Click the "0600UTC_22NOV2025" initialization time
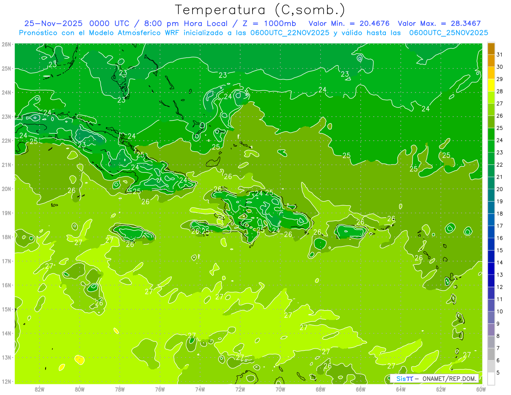Image resolution: width=511 pixels, height=395 pixels. pos(290,33)
